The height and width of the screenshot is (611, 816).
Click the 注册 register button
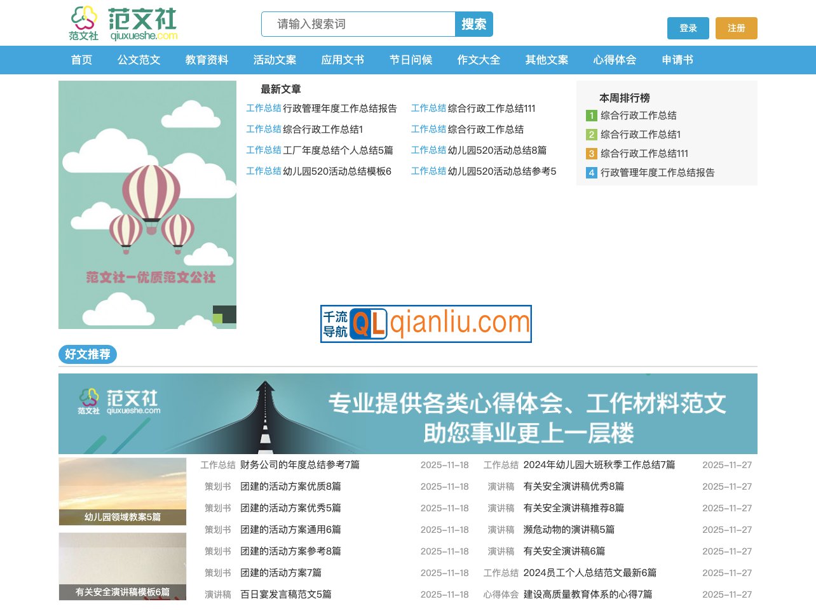tap(736, 28)
